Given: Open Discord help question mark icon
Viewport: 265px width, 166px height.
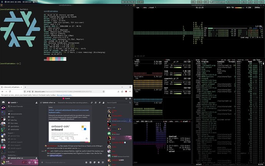Looking at the screenshot, I should [x=130, y=99].
